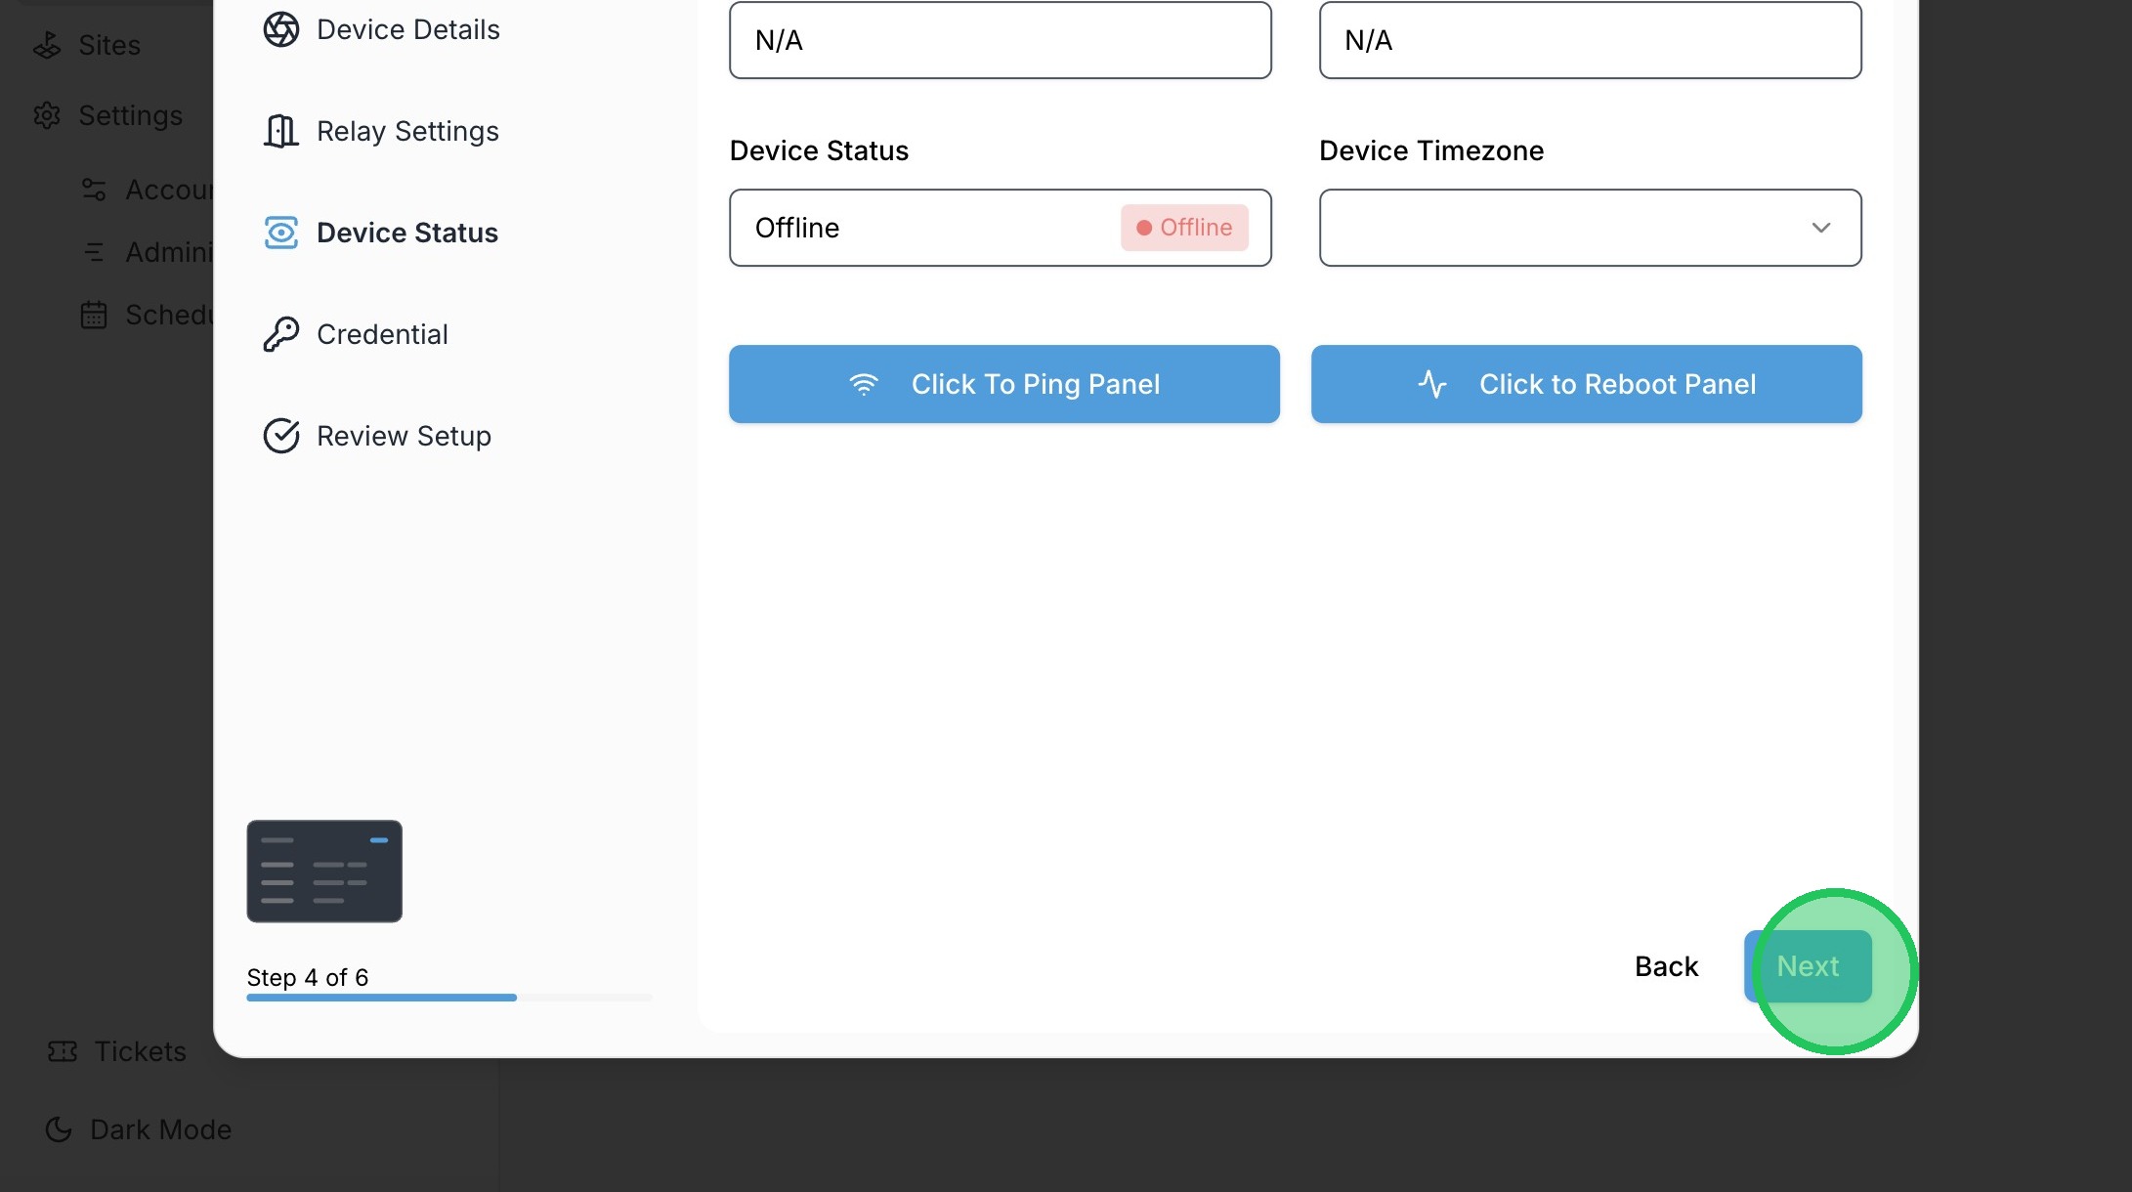Click the Sites icon in sidebar
The height and width of the screenshot is (1192, 2132).
pyautogui.click(x=47, y=45)
